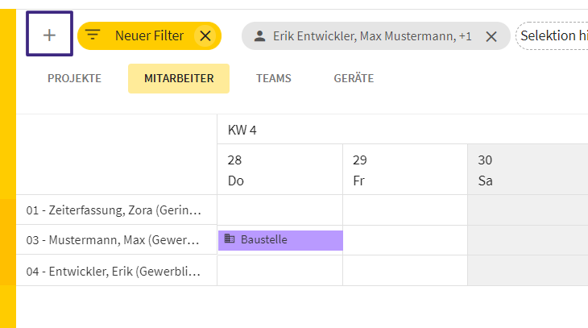Click the plus add button
The image size is (588, 328).
[x=49, y=34]
